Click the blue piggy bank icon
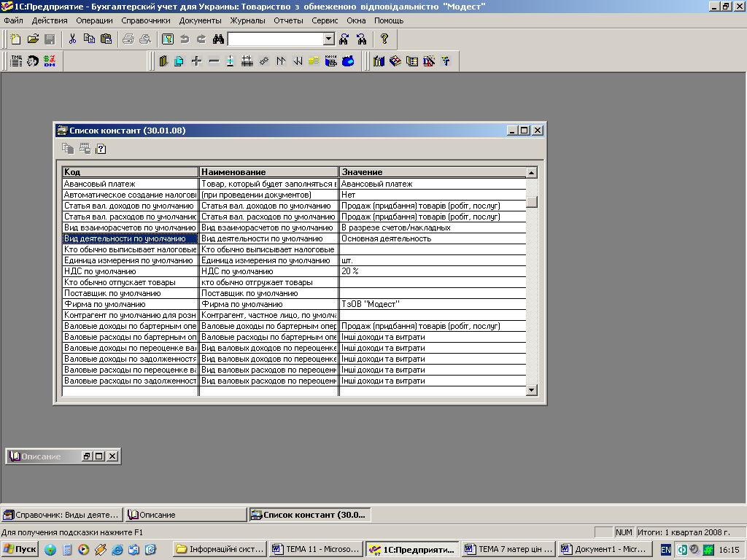 pos(348,61)
